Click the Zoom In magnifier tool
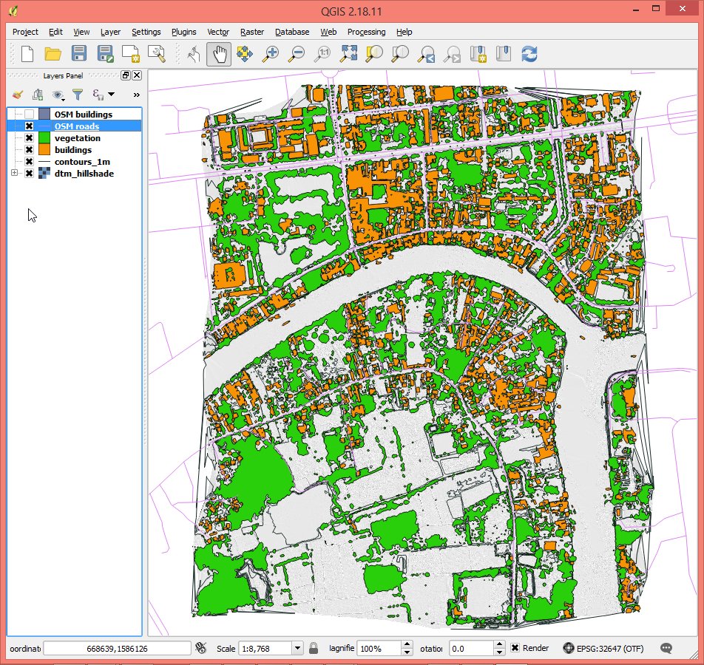The image size is (704, 665). 271,54
